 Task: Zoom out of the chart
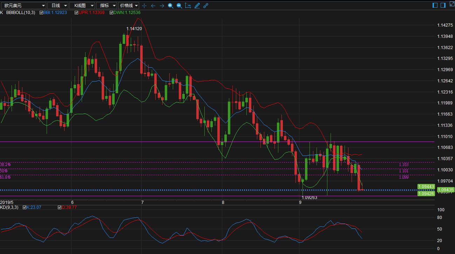179,6
